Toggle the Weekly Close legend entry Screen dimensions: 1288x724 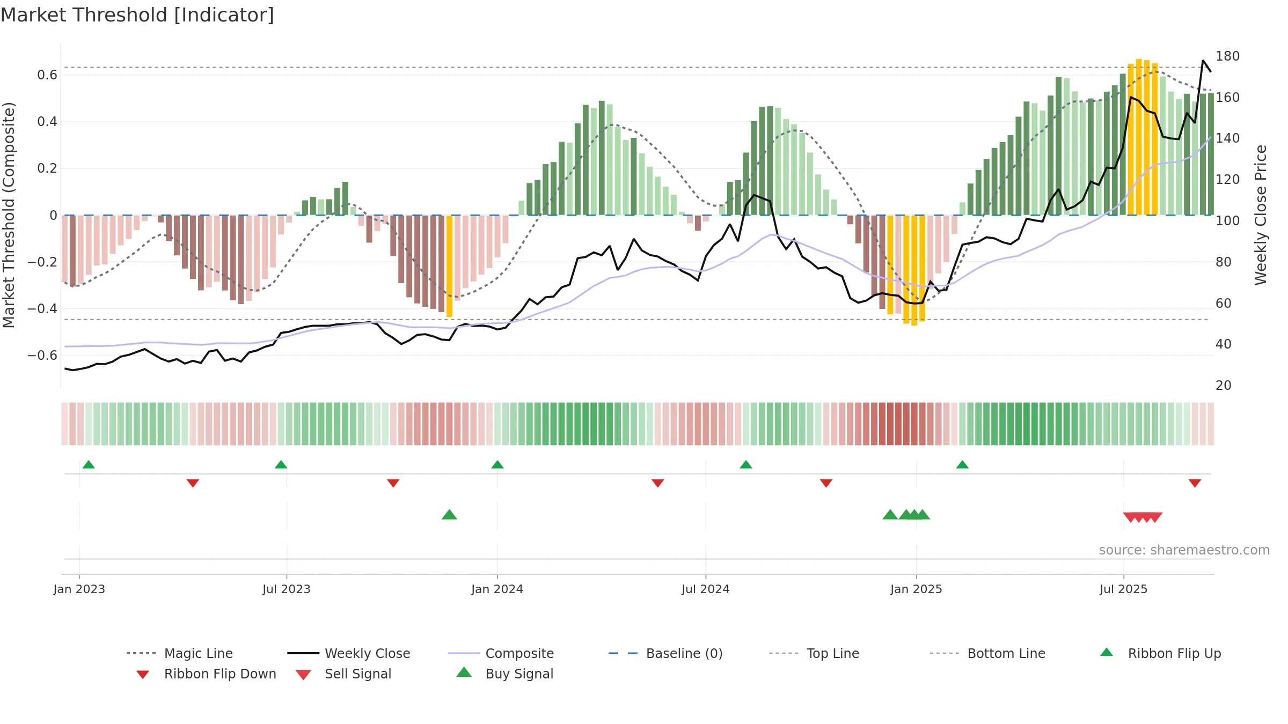click(x=349, y=653)
